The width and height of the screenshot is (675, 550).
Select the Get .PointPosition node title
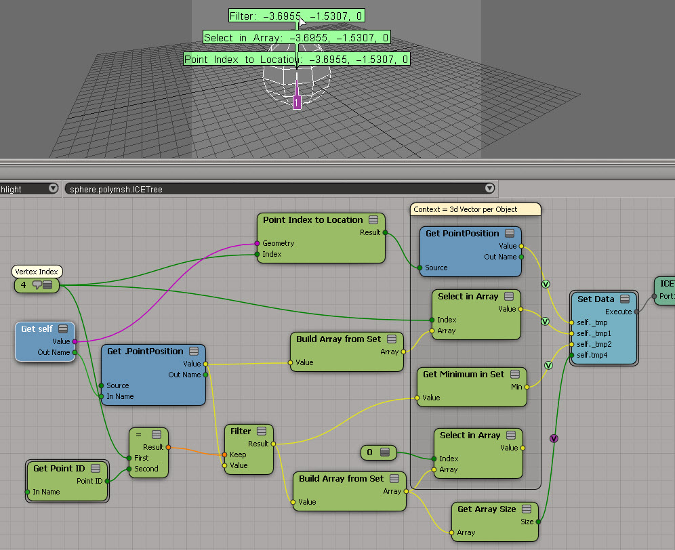(x=145, y=351)
